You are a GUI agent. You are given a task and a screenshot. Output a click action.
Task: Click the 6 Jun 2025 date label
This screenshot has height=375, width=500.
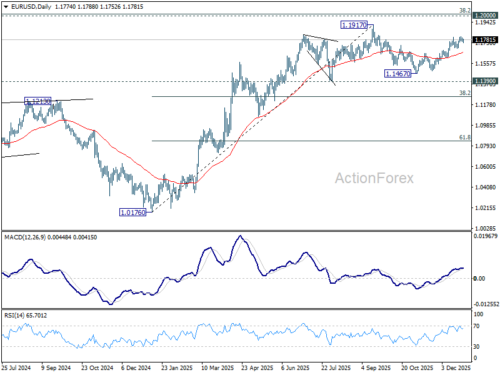click(x=295, y=367)
